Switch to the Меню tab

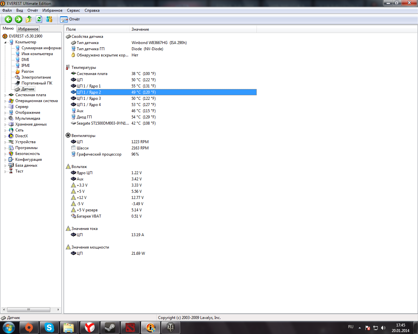tap(8, 29)
